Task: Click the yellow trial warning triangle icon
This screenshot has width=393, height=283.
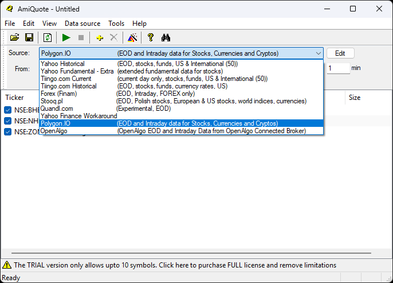Action: 7,265
